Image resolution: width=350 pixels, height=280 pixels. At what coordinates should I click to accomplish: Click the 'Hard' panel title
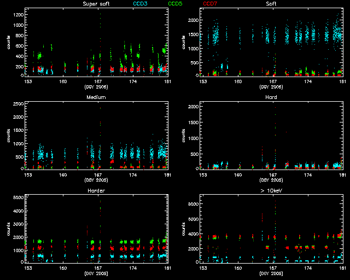[271, 97]
